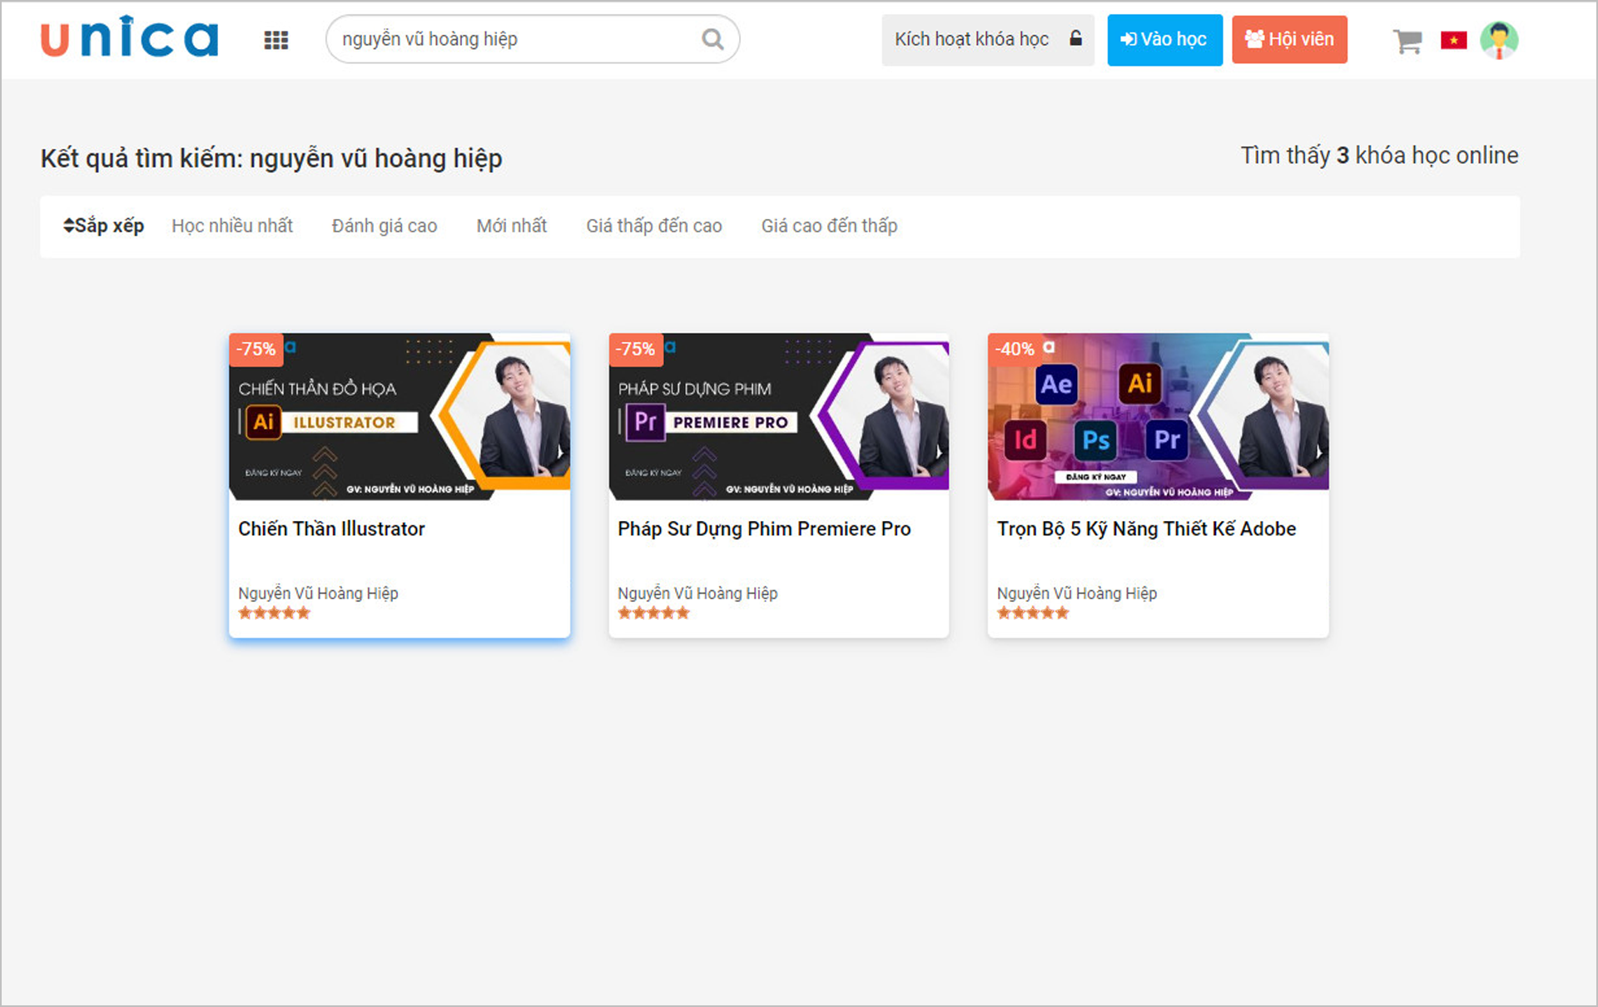
Task: Click star rating of Premiere Pro course
Action: coord(653,613)
